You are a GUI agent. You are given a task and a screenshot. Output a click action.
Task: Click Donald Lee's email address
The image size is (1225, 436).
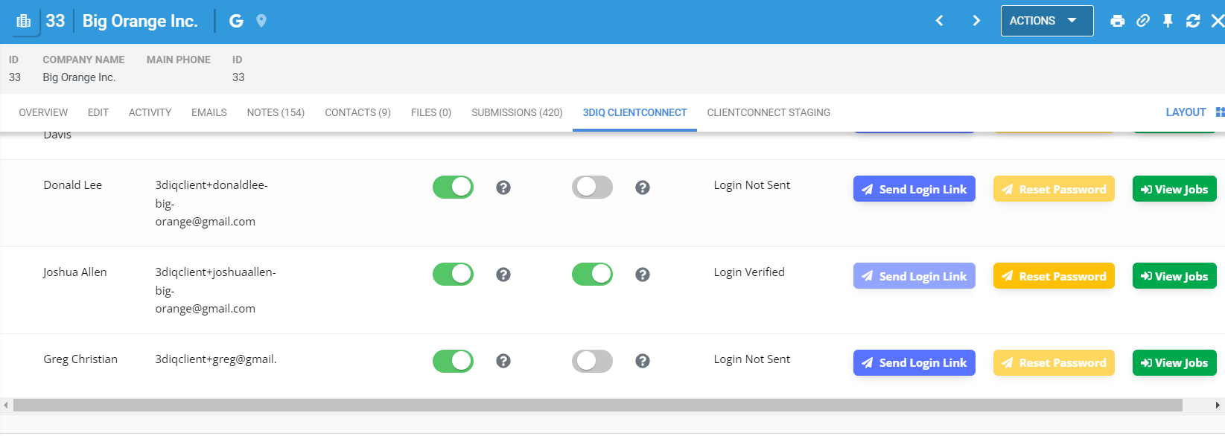pyautogui.click(x=211, y=203)
